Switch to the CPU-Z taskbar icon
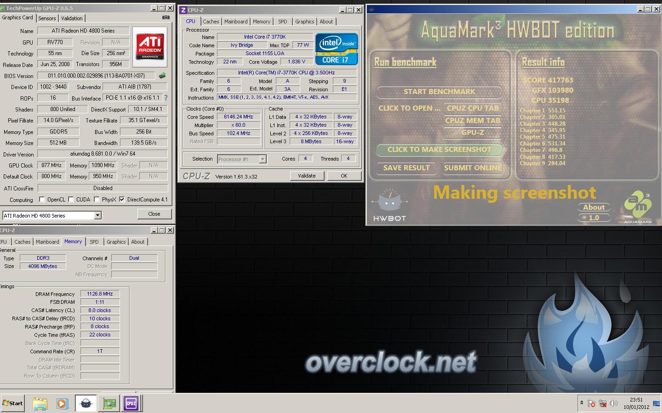Screen dimensions: 662x413 [x=131, y=403]
